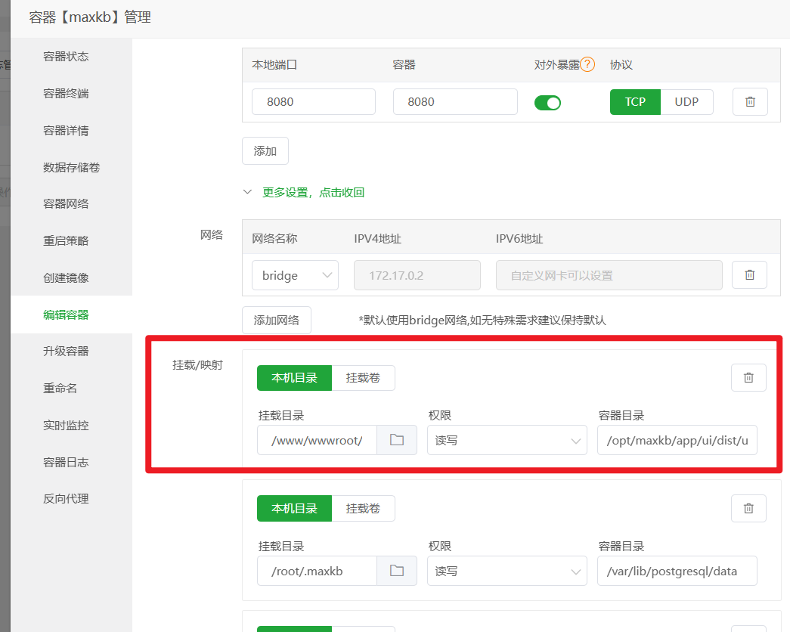Viewport: 790px width, 632px height.
Task: Switch first mount entry to 挂载卷 tab
Action: 364,378
